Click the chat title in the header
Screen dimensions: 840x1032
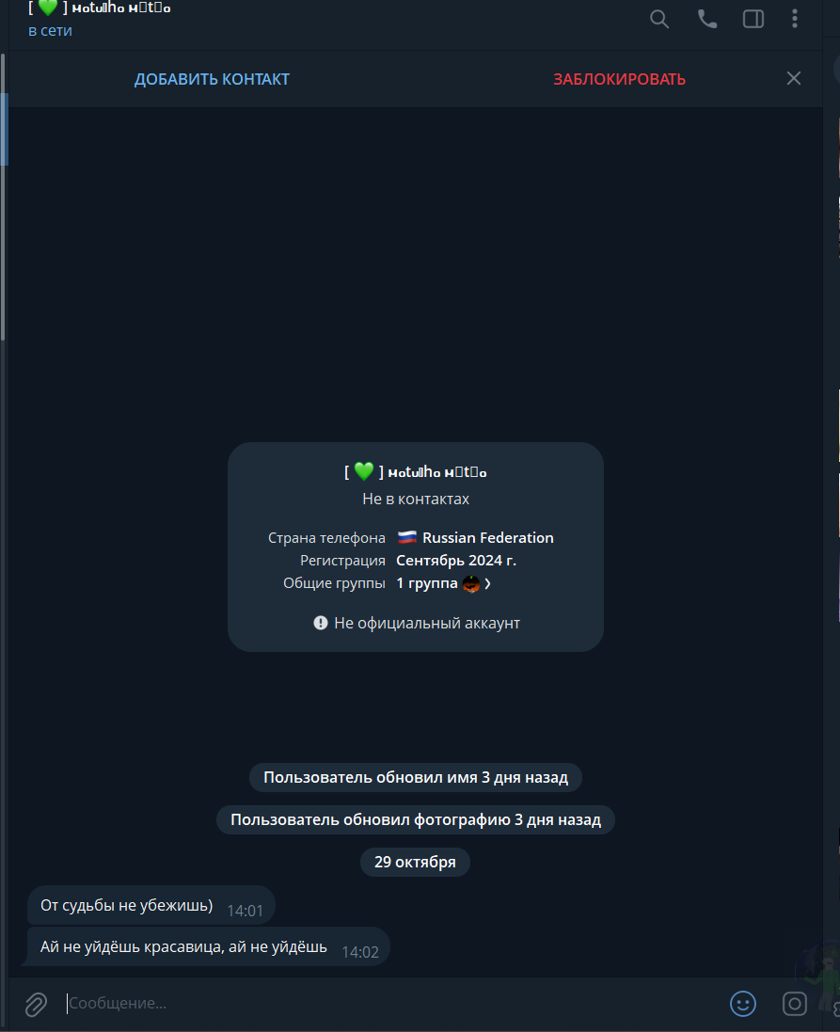click(x=100, y=8)
